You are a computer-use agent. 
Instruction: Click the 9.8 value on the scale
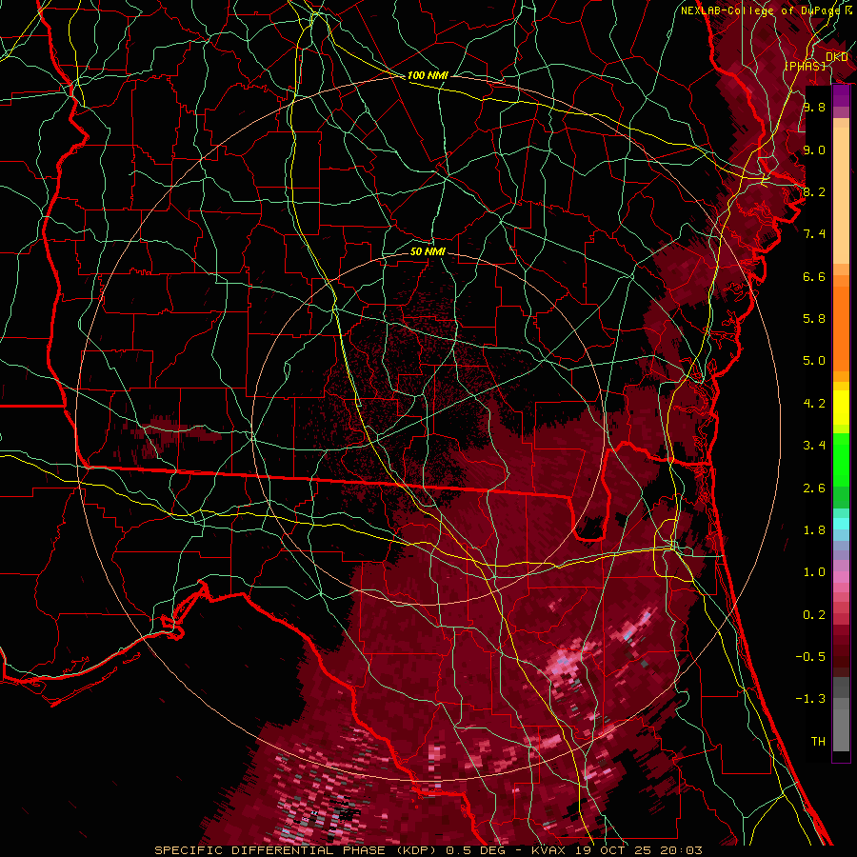click(814, 107)
